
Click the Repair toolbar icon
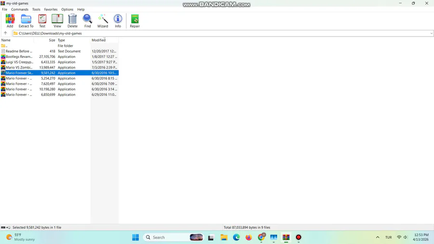coord(135,21)
